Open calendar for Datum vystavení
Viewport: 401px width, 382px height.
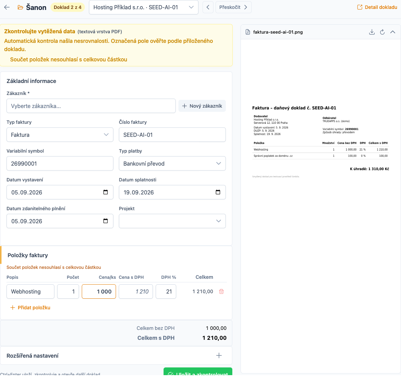pos(105,192)
